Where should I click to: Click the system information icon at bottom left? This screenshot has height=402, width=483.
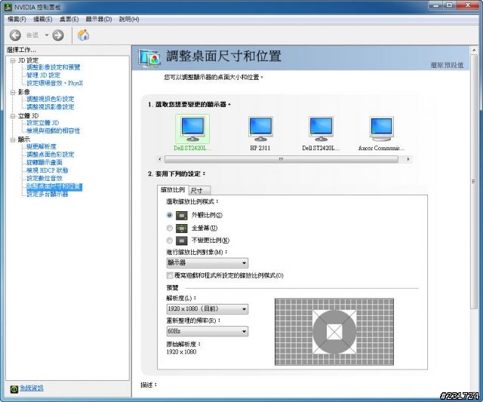(14, 389)
